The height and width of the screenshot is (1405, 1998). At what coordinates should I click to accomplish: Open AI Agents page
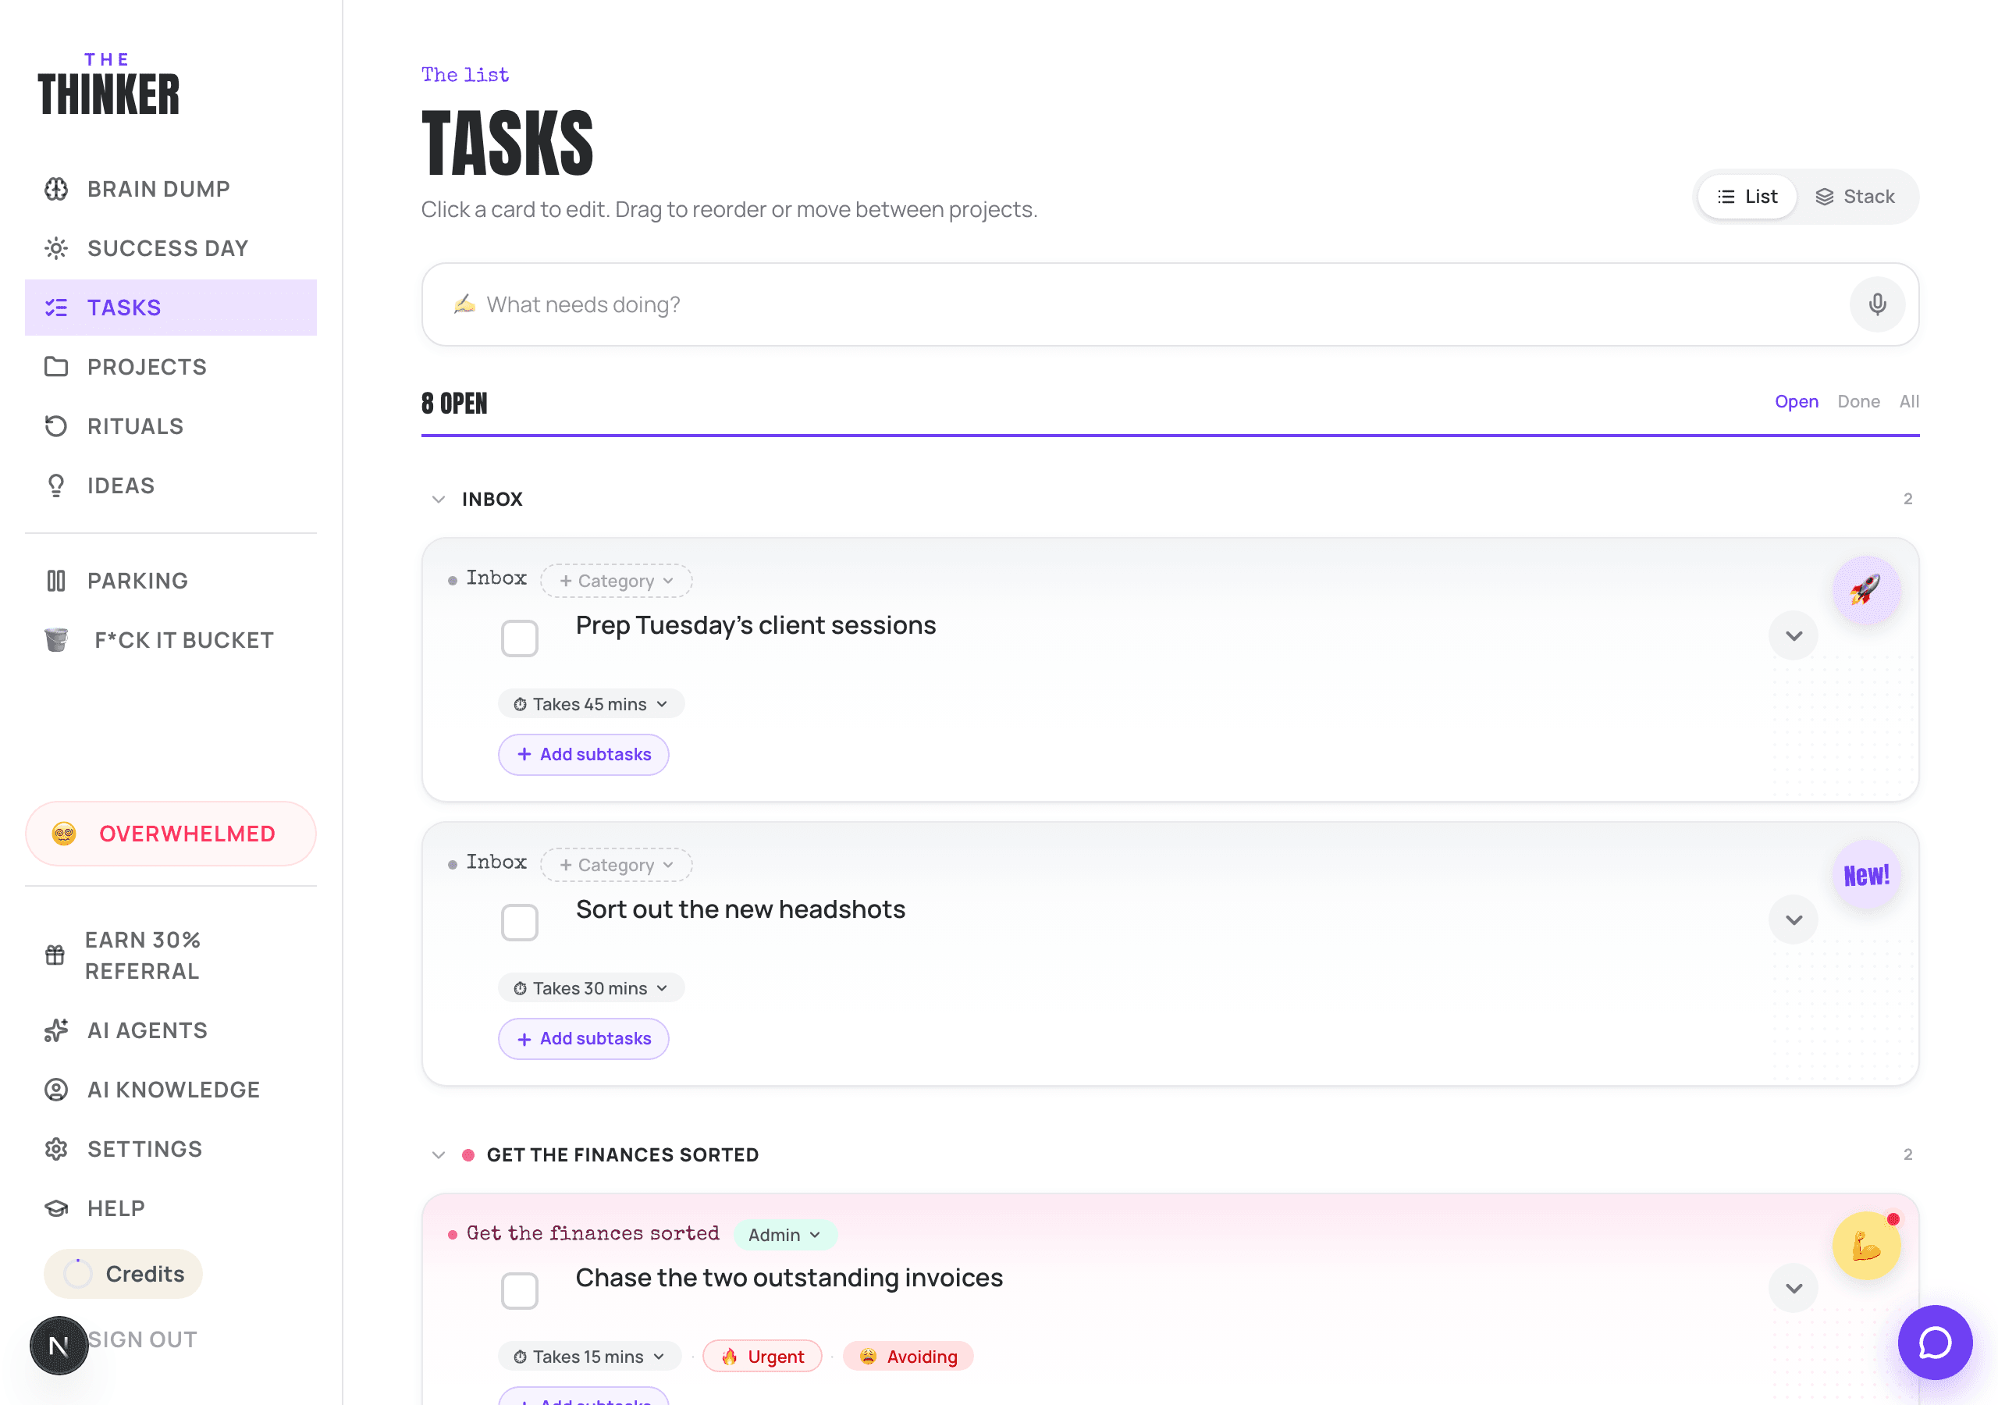click(x=171, y=1030)
